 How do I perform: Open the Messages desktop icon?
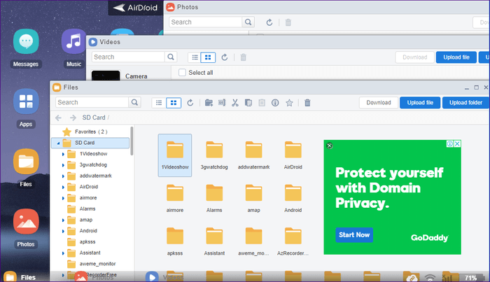pos(26,41)
